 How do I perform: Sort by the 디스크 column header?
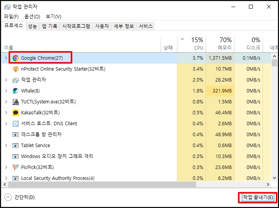point(249,44)
